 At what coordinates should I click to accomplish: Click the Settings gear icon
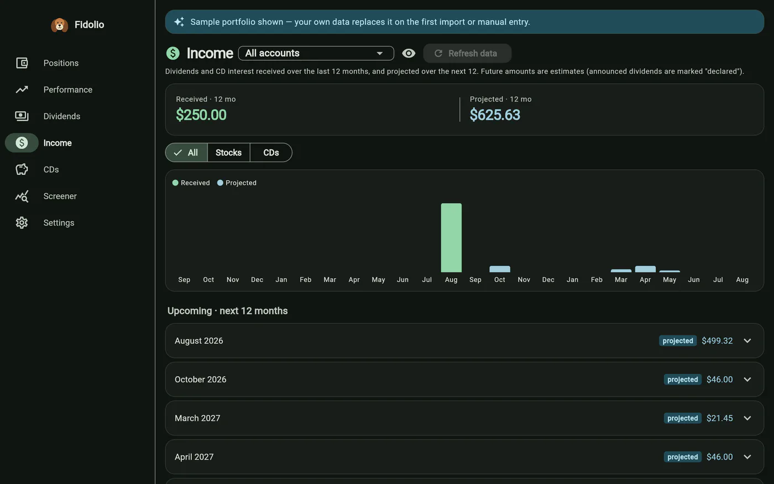tap(22, 222)
